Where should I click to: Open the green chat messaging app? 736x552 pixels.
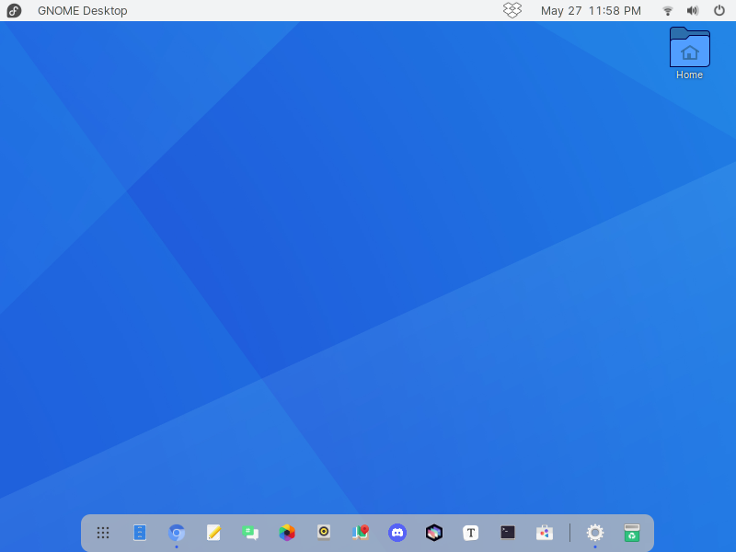tap(250, 533)
